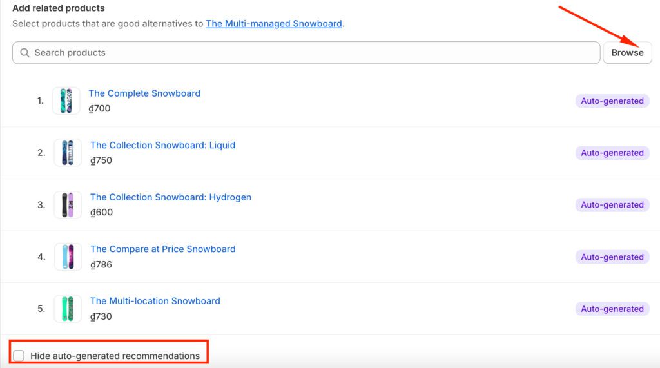The height and width of the screenshot is (368, 660).
Task: Click the search magnifier icon
Action: [25, 53]
